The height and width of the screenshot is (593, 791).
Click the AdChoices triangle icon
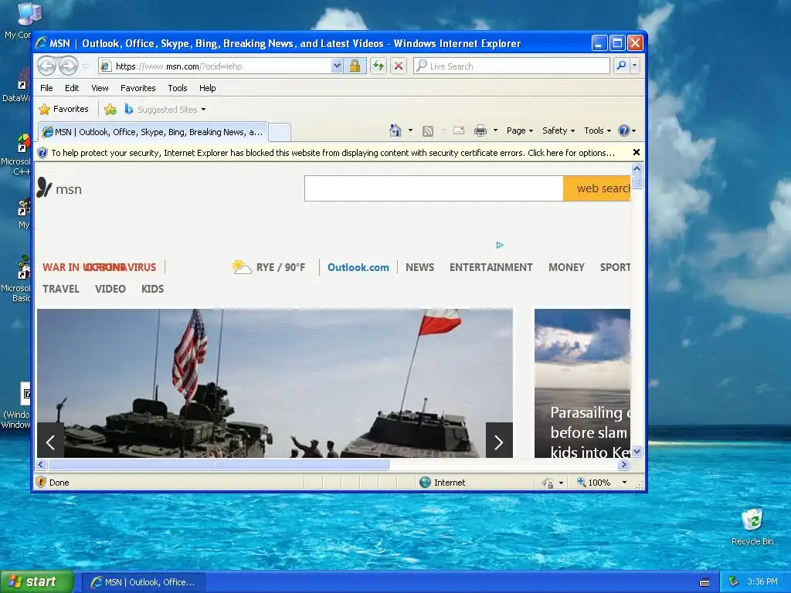click(x=500, y=245)
